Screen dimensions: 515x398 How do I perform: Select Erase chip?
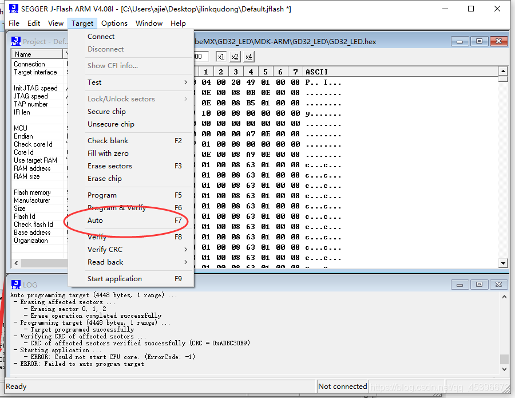point(130,179)
